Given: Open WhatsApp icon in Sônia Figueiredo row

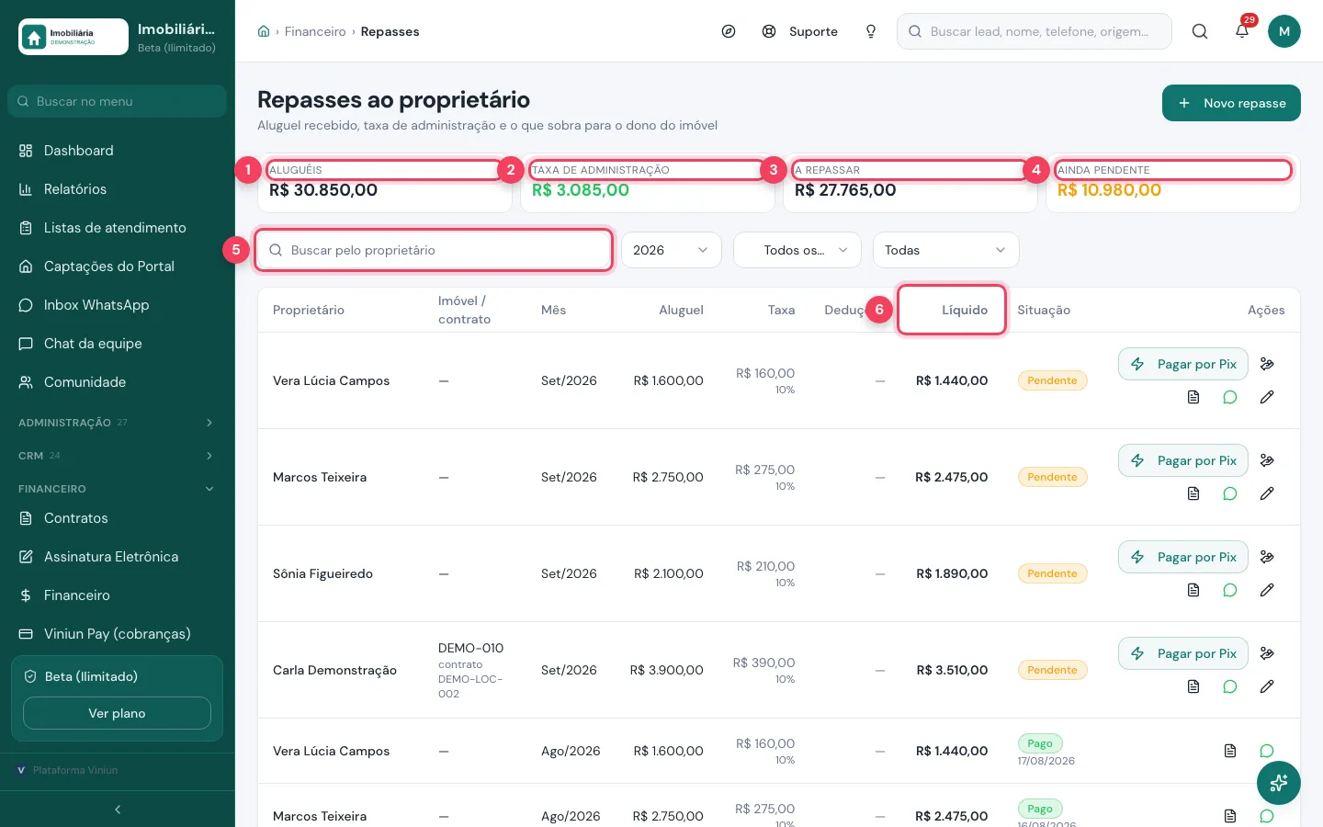Looking at the screenshot, I should (1230, 590).
